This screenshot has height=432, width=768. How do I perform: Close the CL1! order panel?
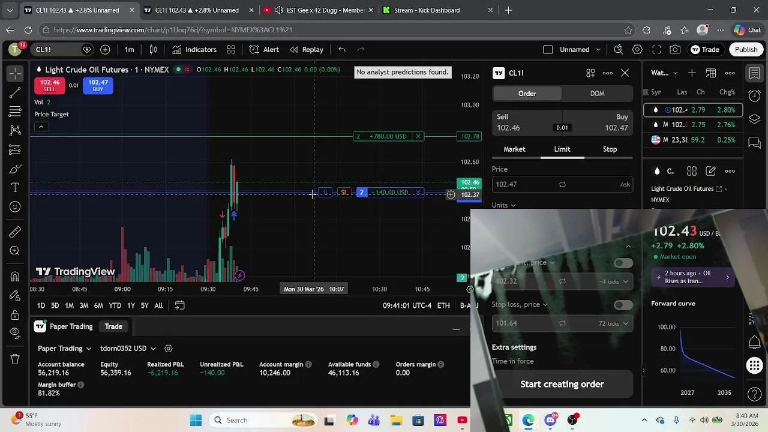click(625, 73)
